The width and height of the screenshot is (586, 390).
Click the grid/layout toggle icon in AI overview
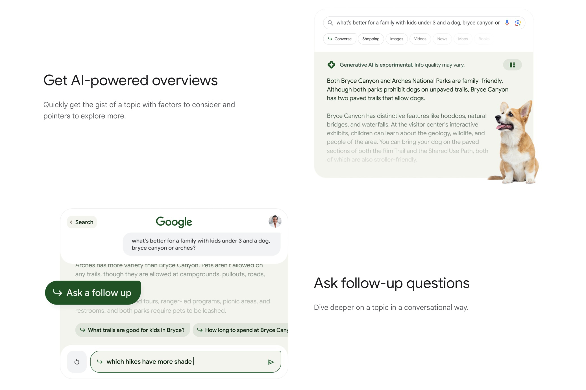pyautogui.click(x=512, y=65)
